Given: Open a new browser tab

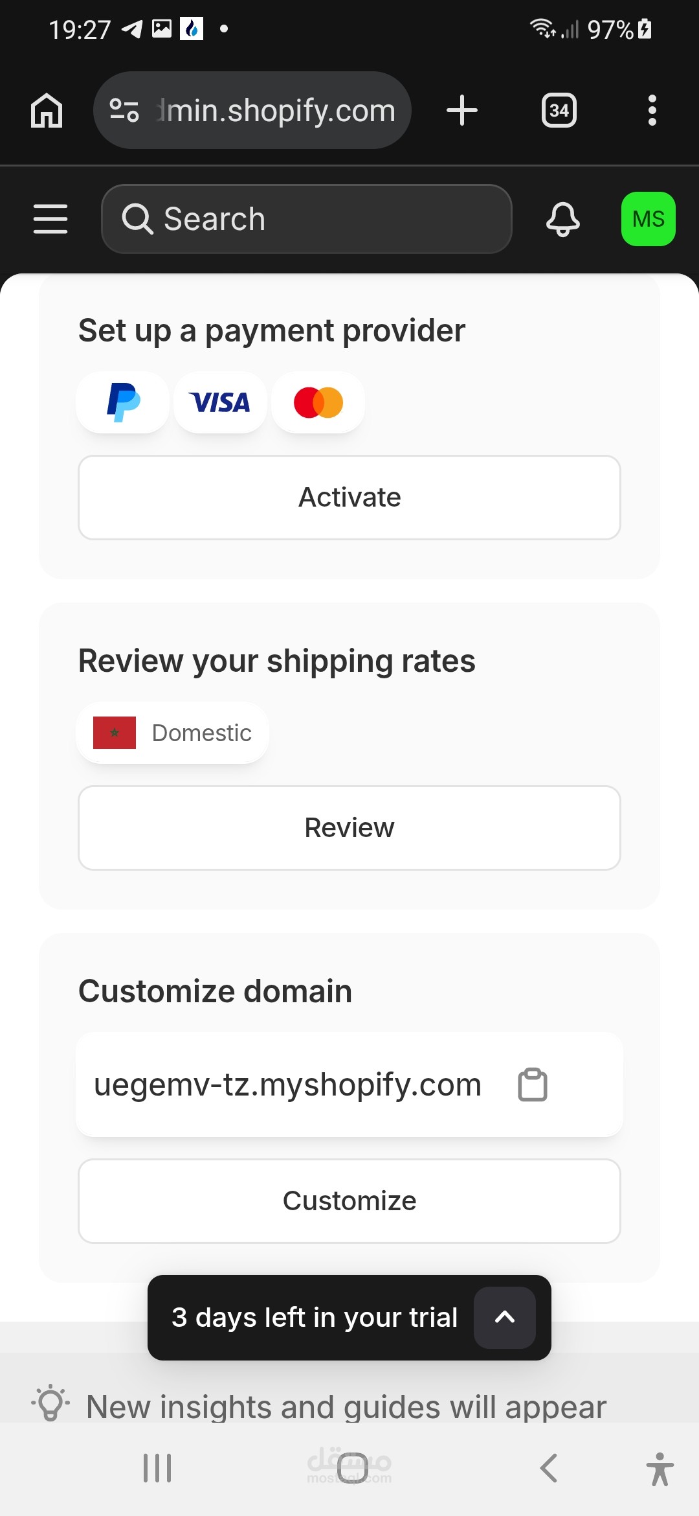Looking at the screenshot, I should point(462,110).
